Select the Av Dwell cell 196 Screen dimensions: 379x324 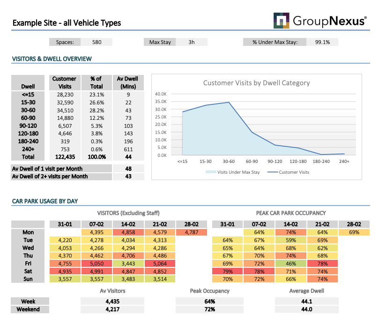[x=128, y=141]
